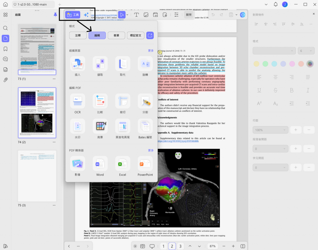318x250 pixels.
Task: Open the Rotate pages tool (旋轉)
Action: 145,66
